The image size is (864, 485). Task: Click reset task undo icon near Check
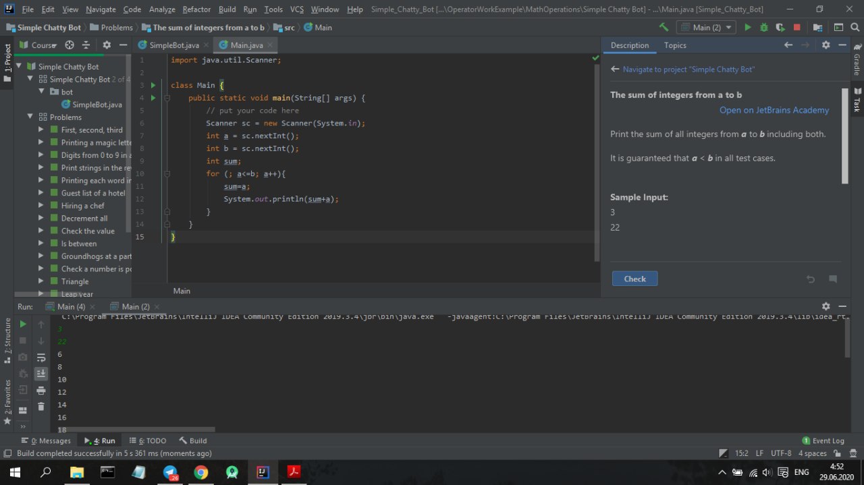tap(811, 279)
